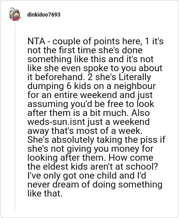The width and height of the screenshot is (179, 218).
Task: Click the word "NTA" in the comment
Action: pos(36,41)
